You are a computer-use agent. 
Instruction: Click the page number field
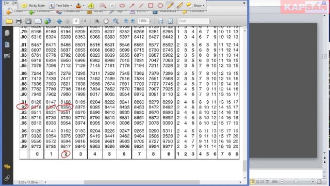(x=76, y=21)
